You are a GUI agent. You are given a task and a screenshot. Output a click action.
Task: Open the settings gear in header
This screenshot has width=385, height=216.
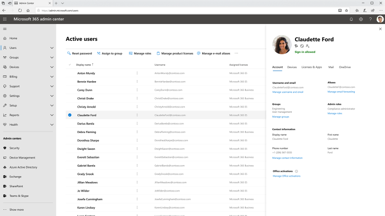click(360, 19)
